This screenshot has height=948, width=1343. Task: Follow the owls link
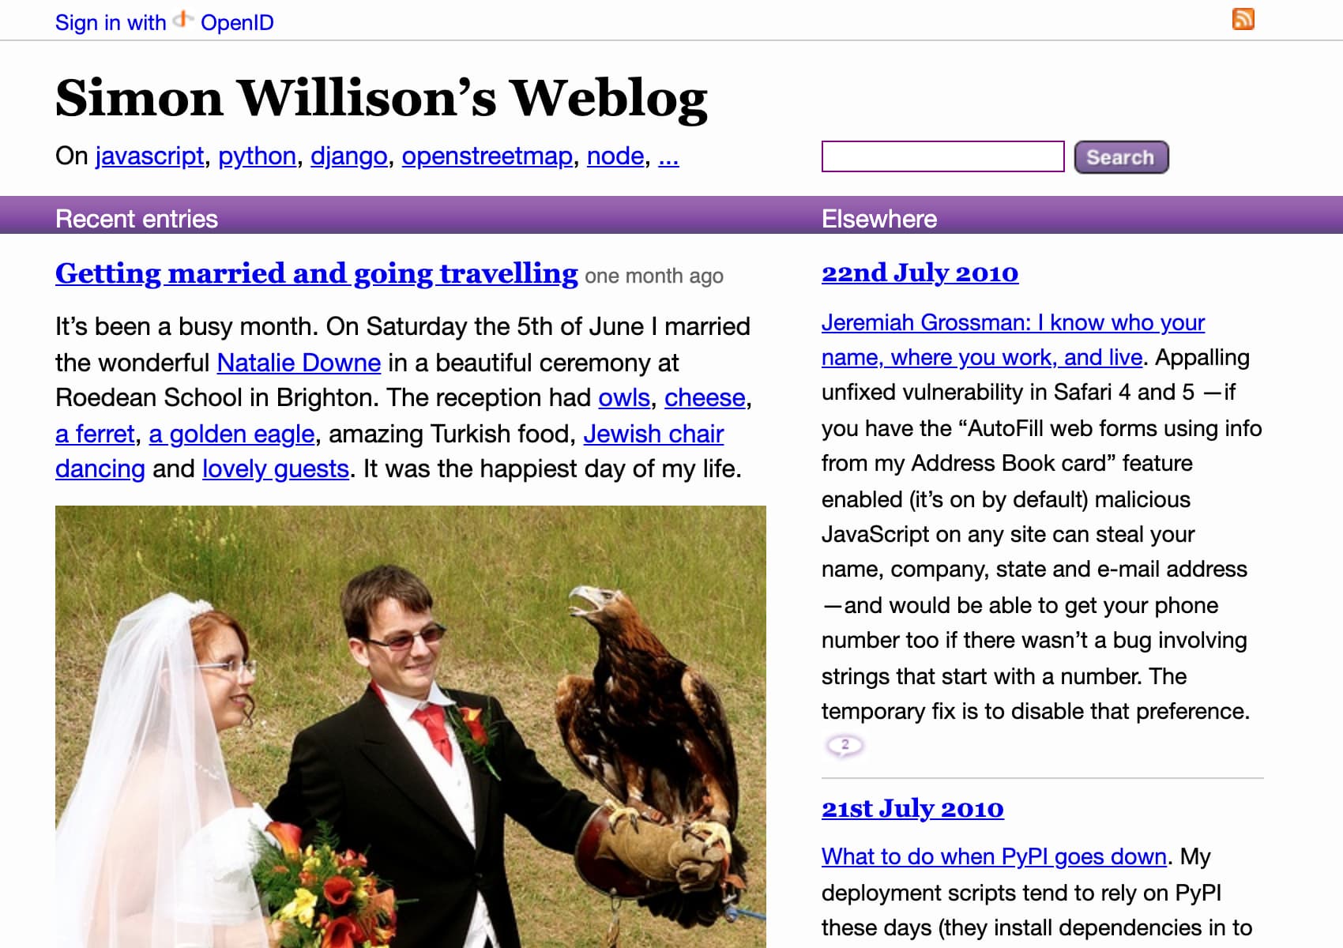pyautogui.click(x=624, y=397)
